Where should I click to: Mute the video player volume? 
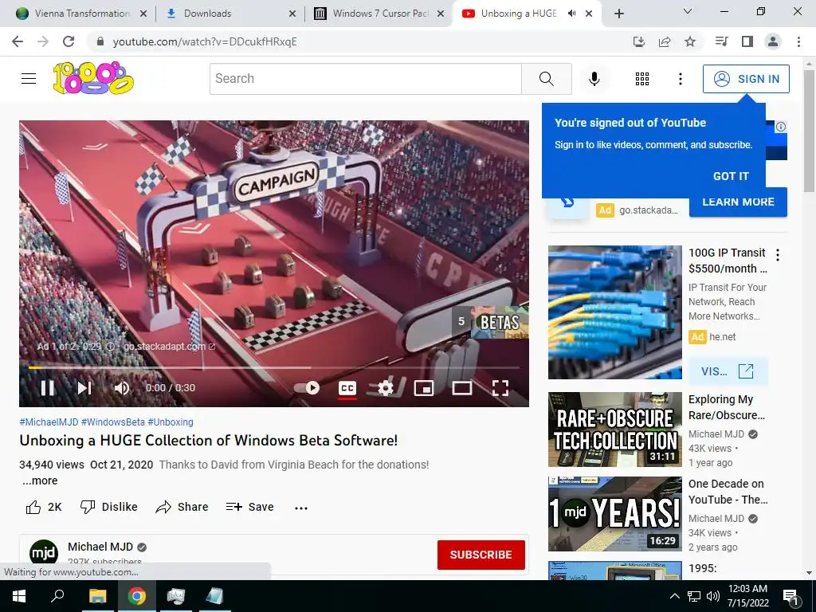tap(122, 388)
